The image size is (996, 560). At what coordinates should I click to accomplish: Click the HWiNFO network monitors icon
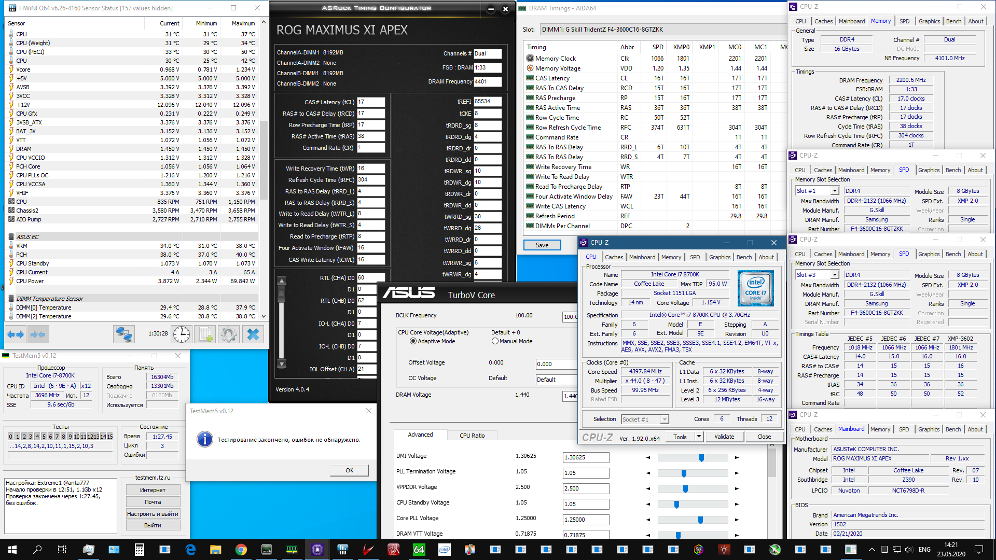(123, 334)
